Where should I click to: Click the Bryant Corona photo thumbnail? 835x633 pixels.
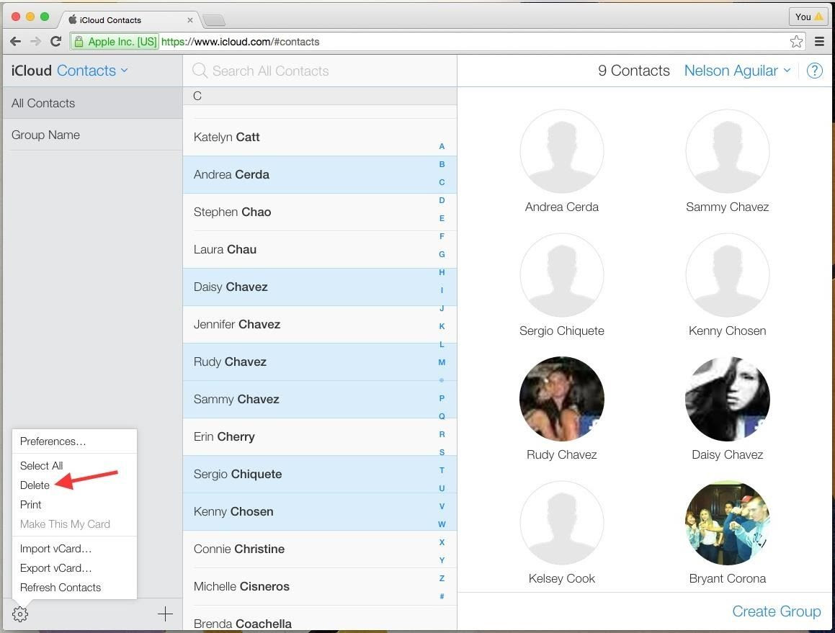[727, 523]
